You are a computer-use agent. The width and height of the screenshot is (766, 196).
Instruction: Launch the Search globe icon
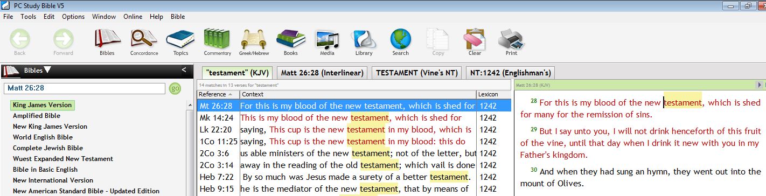click(x=400, y=42)
